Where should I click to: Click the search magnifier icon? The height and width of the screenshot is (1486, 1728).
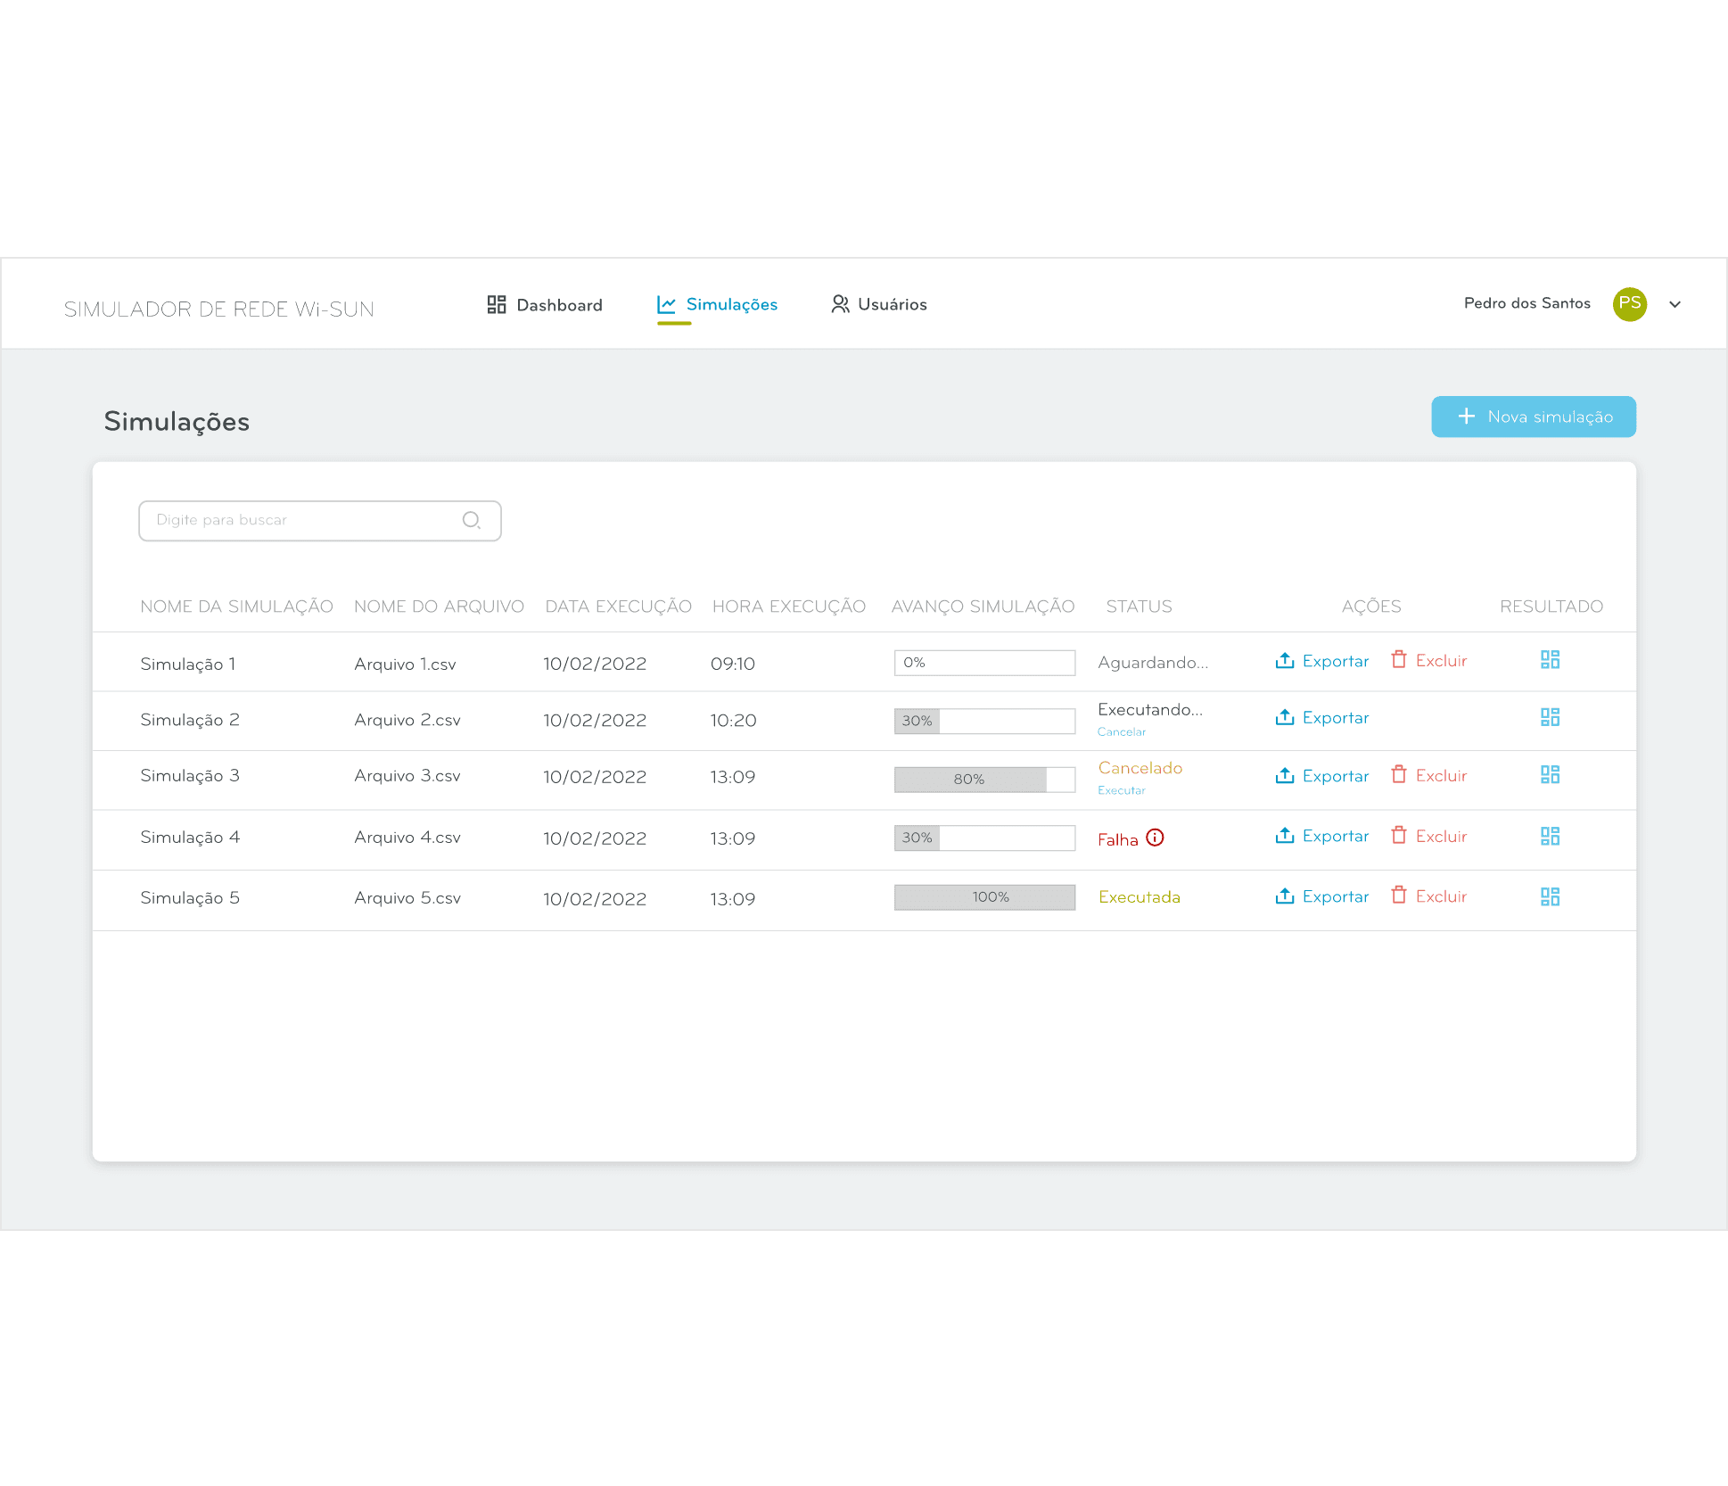pos(471,520)
